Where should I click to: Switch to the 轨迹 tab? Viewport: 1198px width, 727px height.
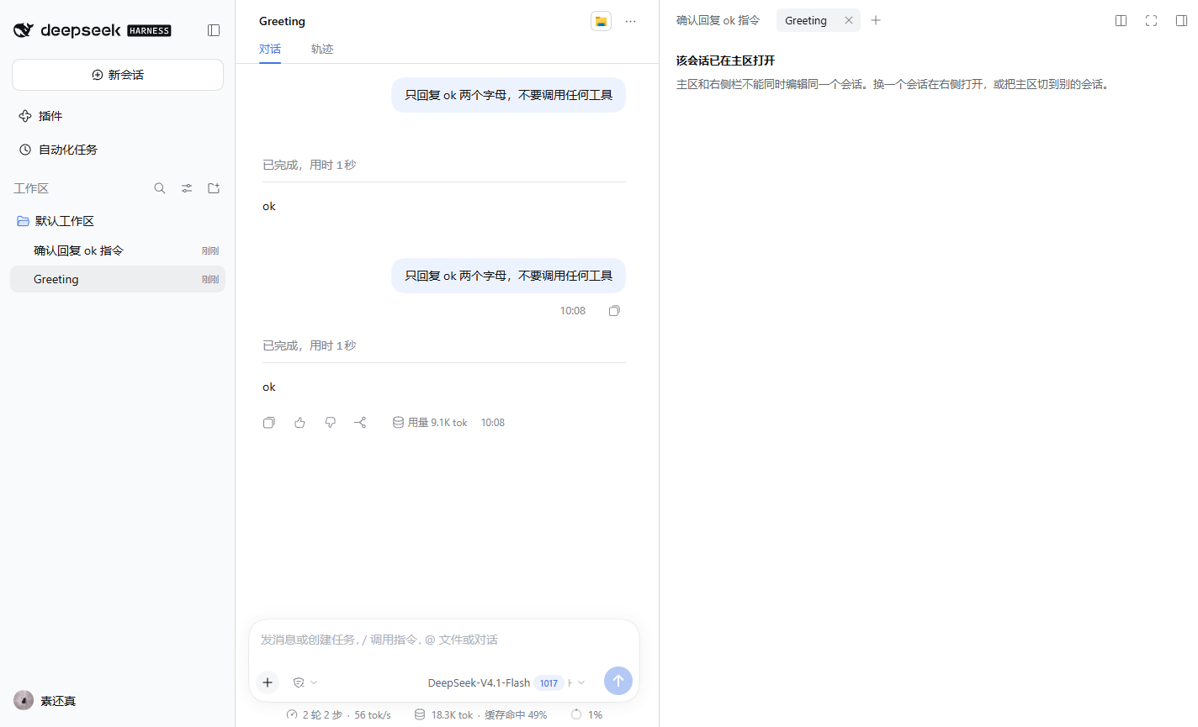pos(322,49)
